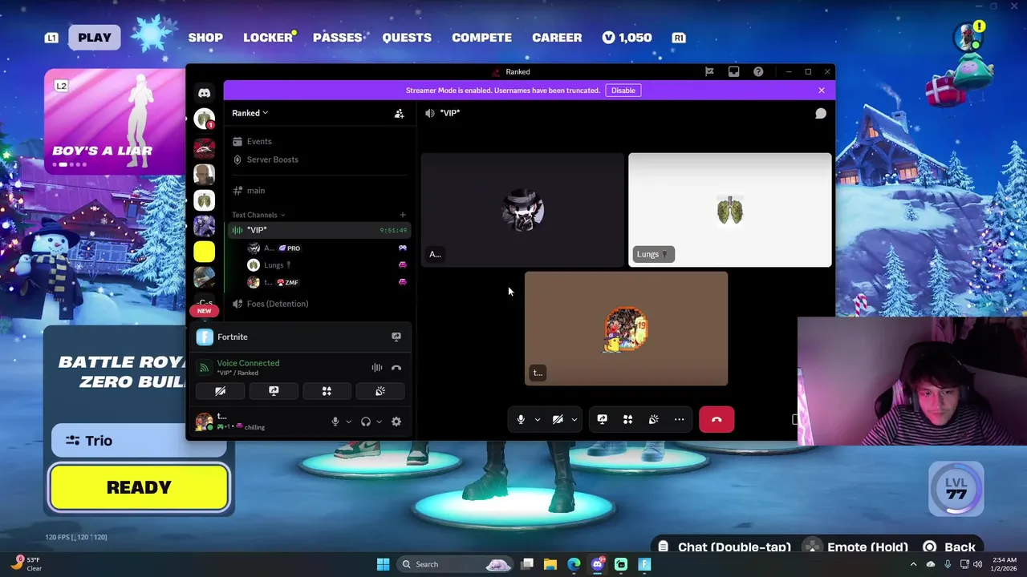The height and width of the screenshot is (577, 1027).
Task: Share your screen from the sidebar voice panel
Action: [x=274, y=391]
